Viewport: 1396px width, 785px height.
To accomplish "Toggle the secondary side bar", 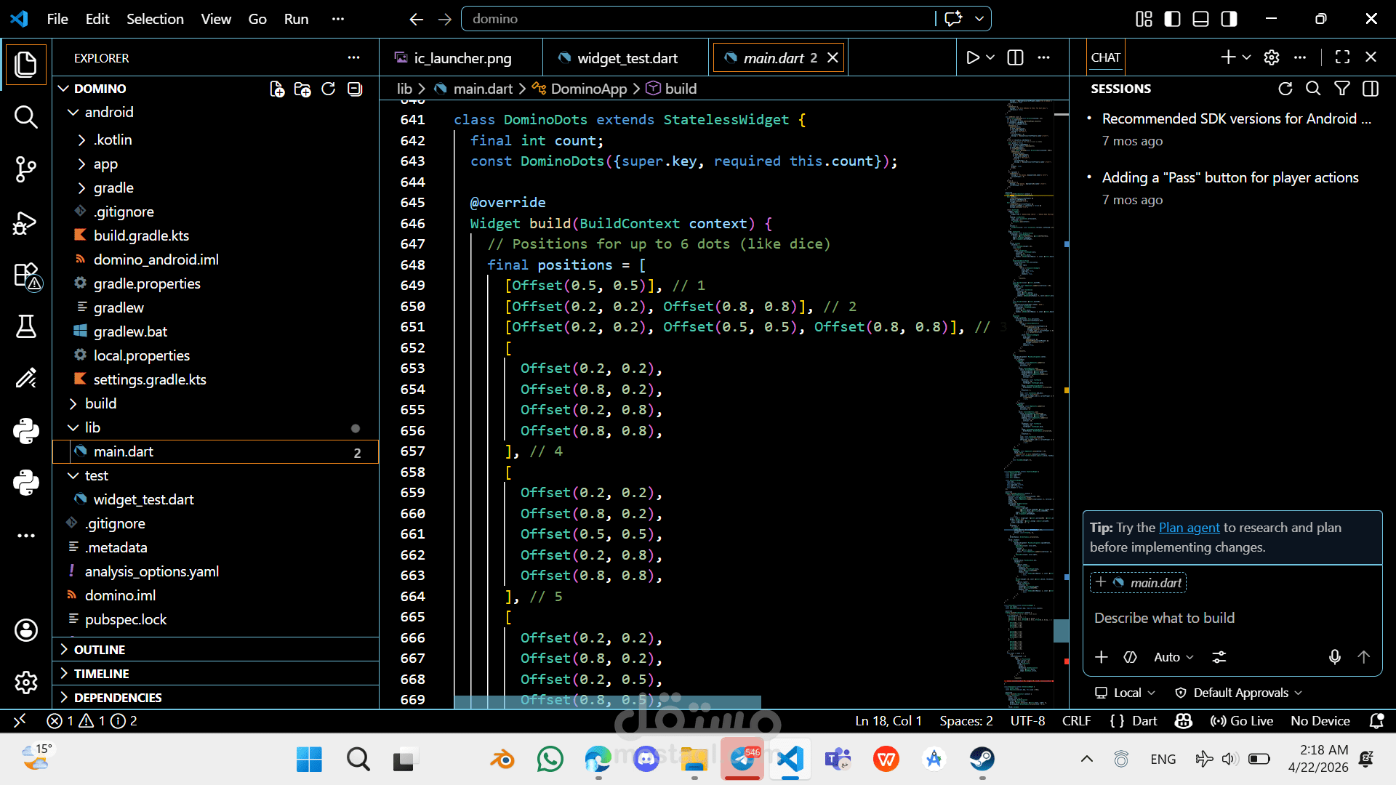I will (x=1229, y=19).
